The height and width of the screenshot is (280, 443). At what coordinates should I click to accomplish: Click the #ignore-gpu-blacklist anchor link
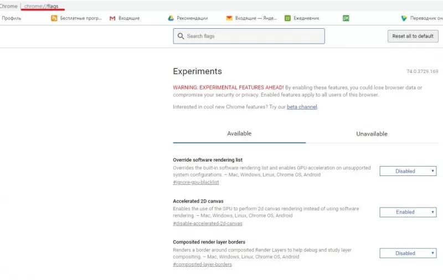click(x=195, y=183)
